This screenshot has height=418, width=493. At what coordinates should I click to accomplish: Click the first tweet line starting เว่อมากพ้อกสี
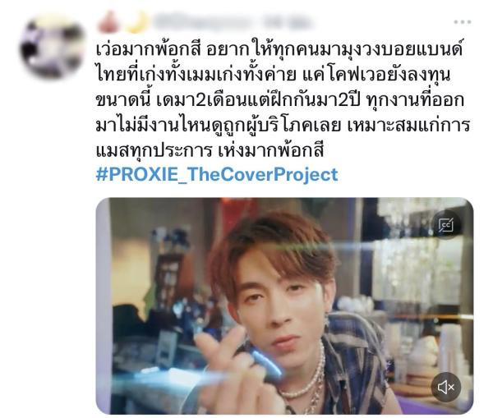[x=279, y=50]
